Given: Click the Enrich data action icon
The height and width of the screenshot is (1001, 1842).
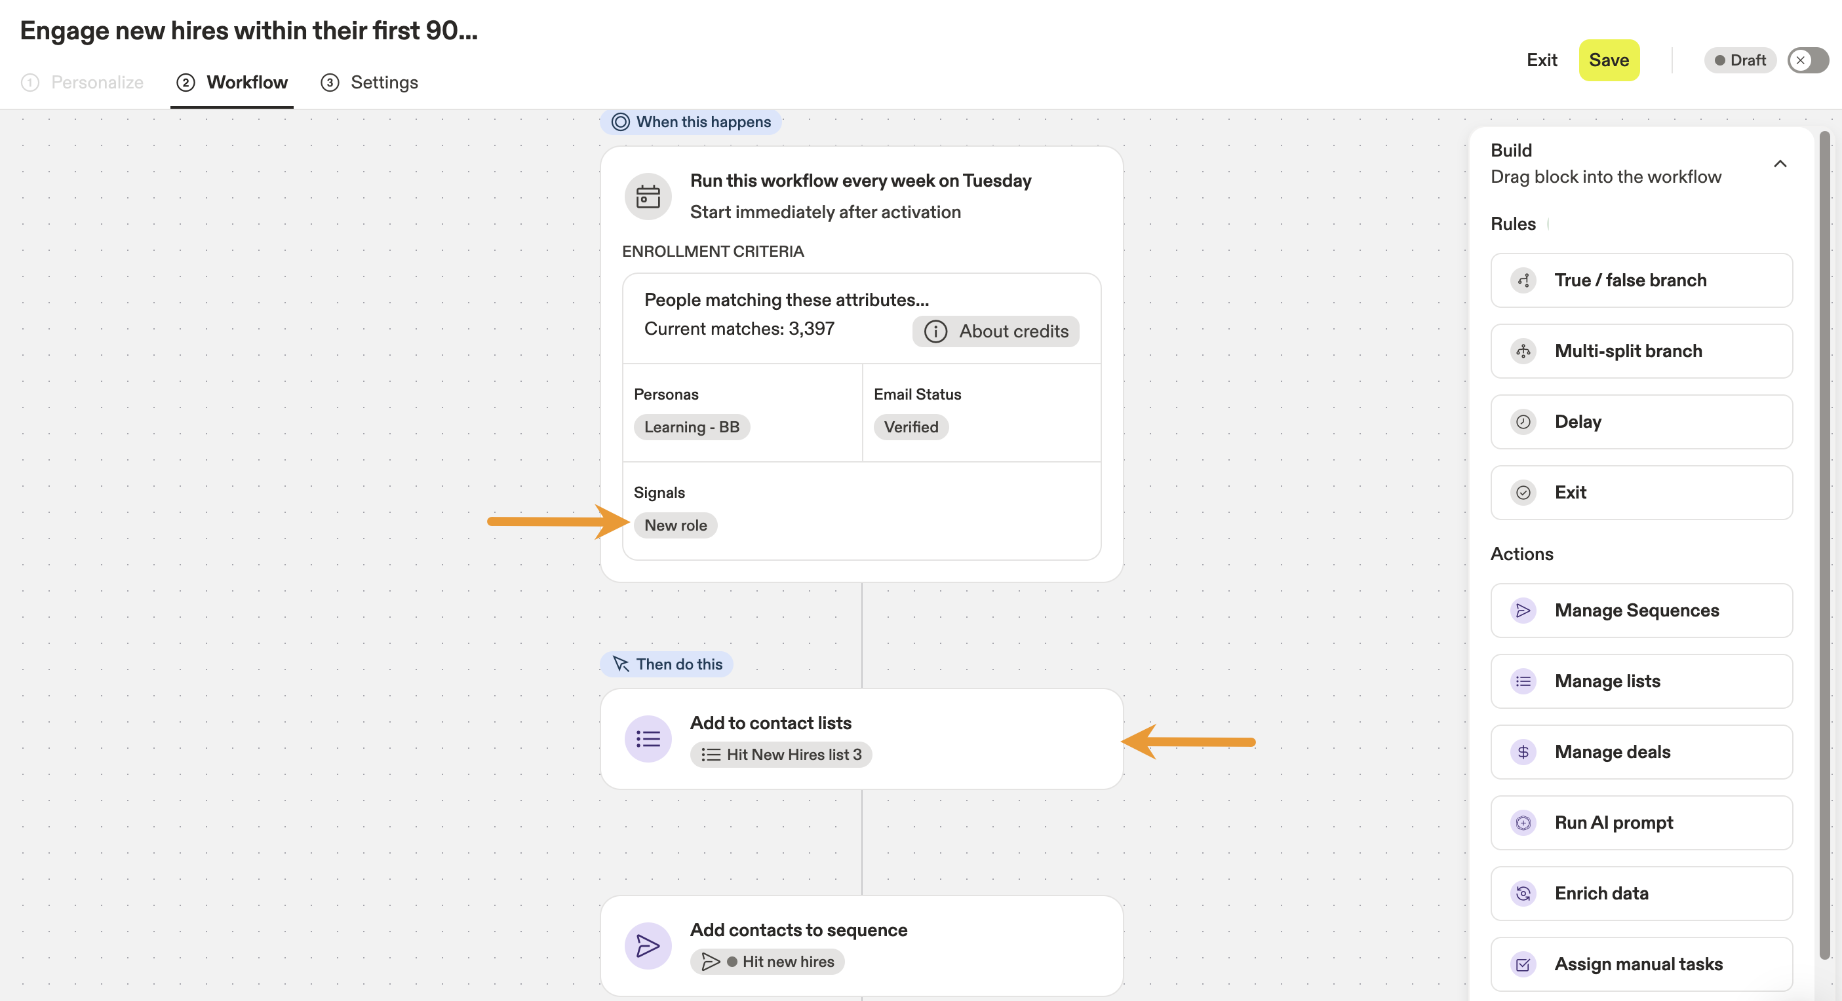Looking at the screenshot, I should 1523,893.
